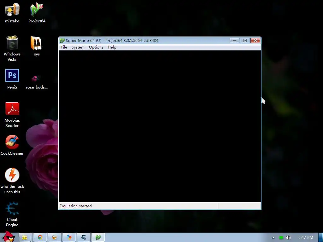Minimize the Project64 window
This screenshot has height=242, width=323.
point(234,41)
